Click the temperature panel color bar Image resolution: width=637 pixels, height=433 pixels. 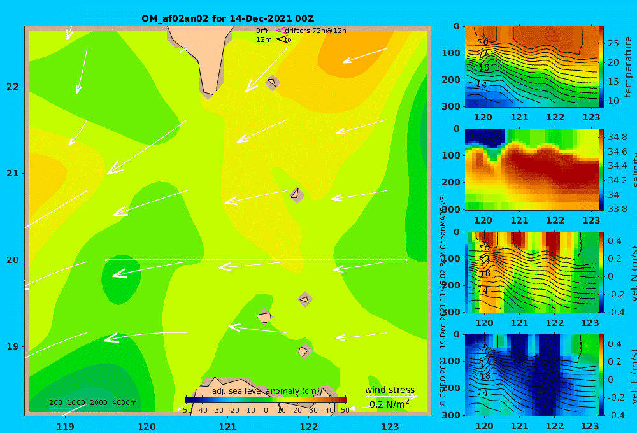click(x=601, y=67)
